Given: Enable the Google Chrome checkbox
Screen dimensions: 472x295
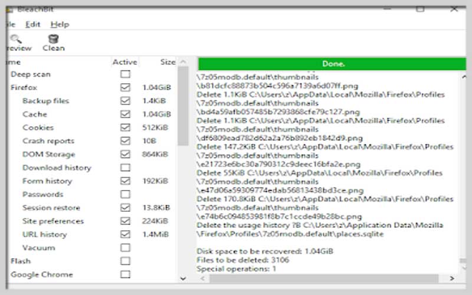Looking at the screenshot, I should [125, 274].
